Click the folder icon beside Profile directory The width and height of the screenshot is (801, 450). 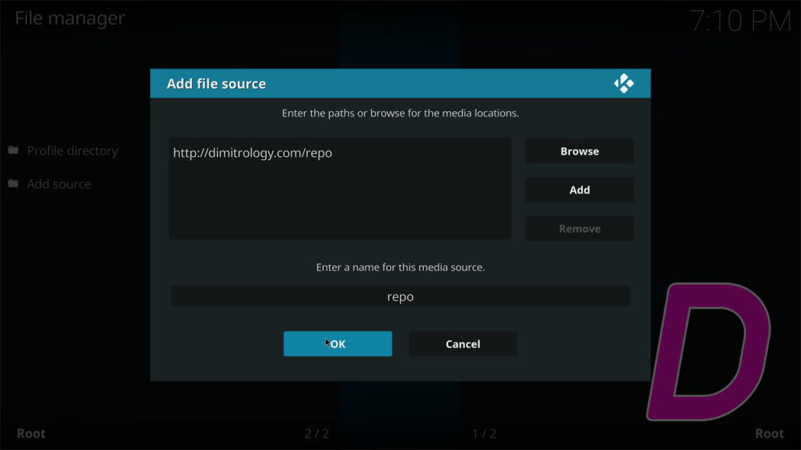(13, 150)
